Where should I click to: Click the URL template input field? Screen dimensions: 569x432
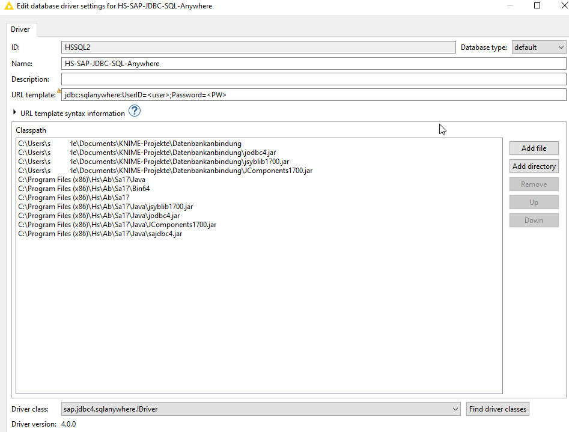click(x=314, y=95)
